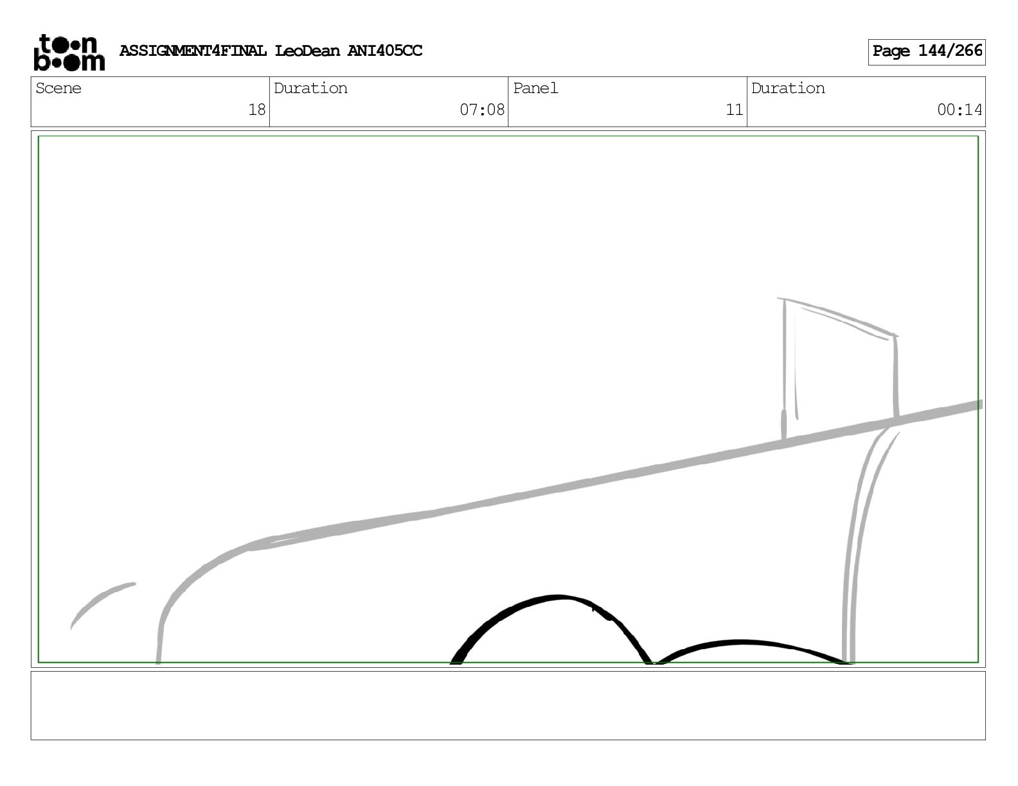
Task: Click the Toon Boom logo
Action: pos(69,52)
